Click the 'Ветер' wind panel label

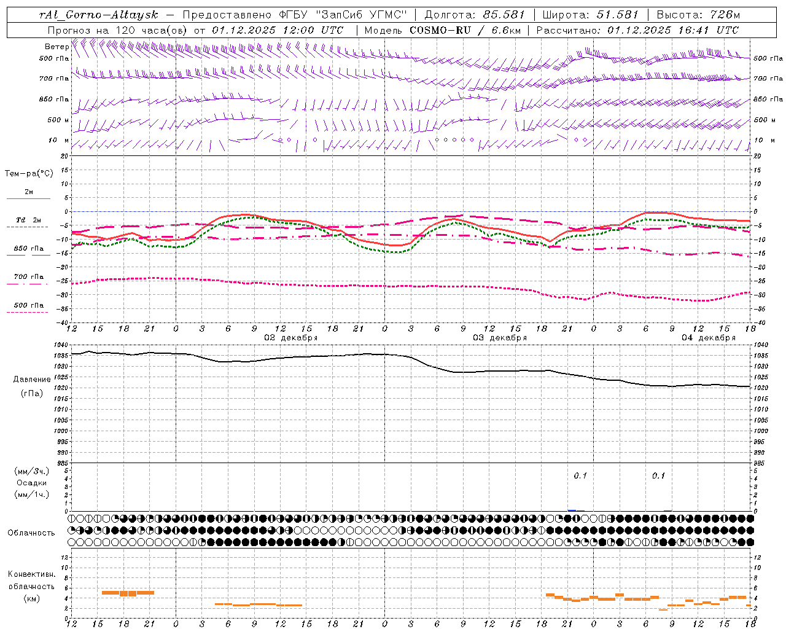pyautogui.click(x=56, y=47)
